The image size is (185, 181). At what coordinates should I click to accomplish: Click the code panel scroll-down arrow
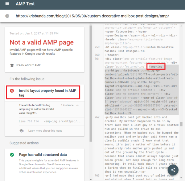[181, 178]
